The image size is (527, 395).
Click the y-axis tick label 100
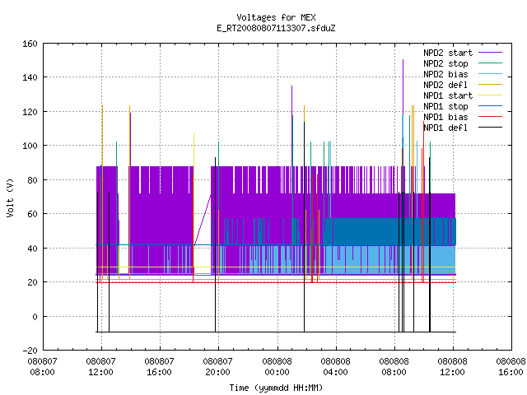click(30, 146)
